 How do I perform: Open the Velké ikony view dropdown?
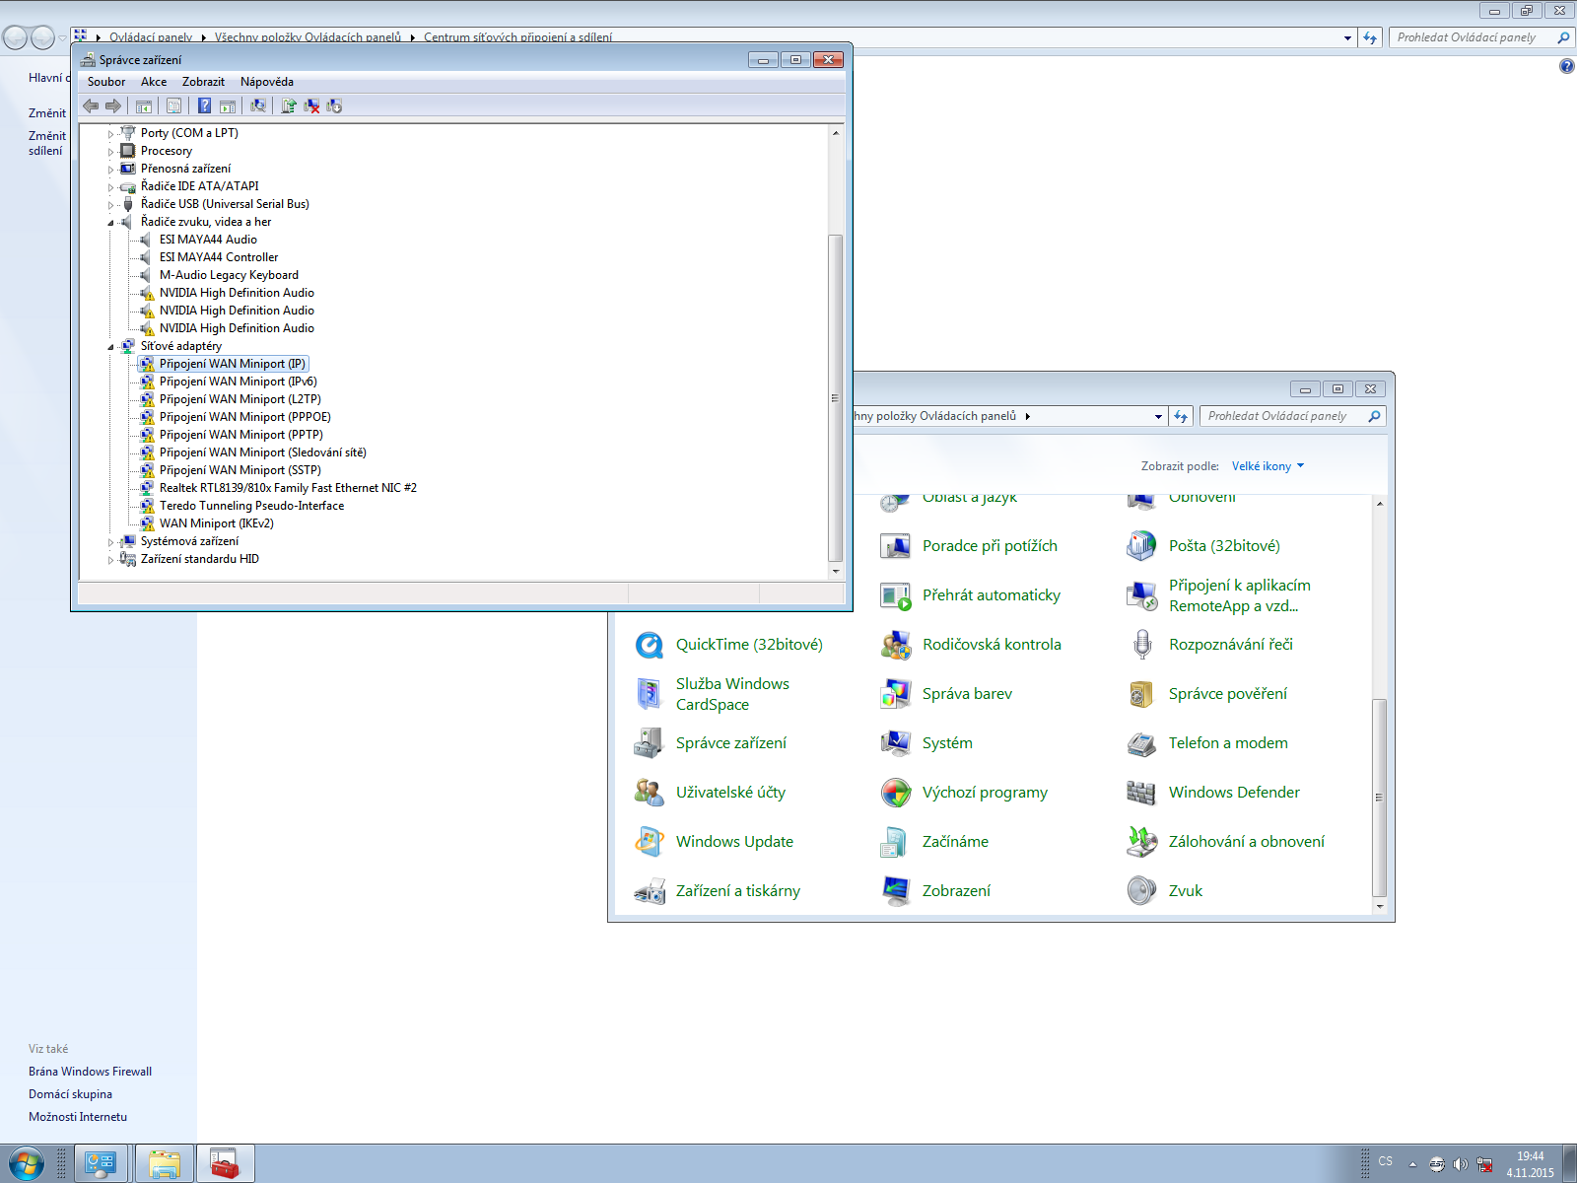[x=1268, y=466]
